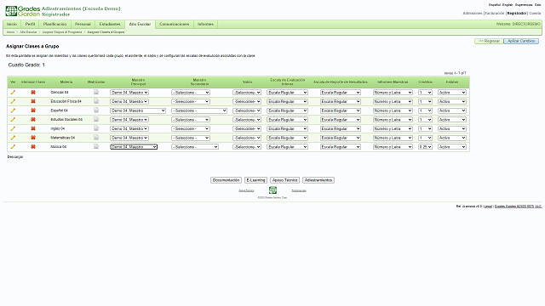
Task: Open the Admisiones module link
Action: [x=473, y=14]
